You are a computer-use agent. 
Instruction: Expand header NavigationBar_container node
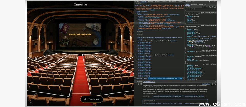137,15
